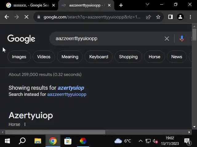Viewport: 197px width, 147px height.
Task: Start voice search with microphone
Action: tap(182, 39)
